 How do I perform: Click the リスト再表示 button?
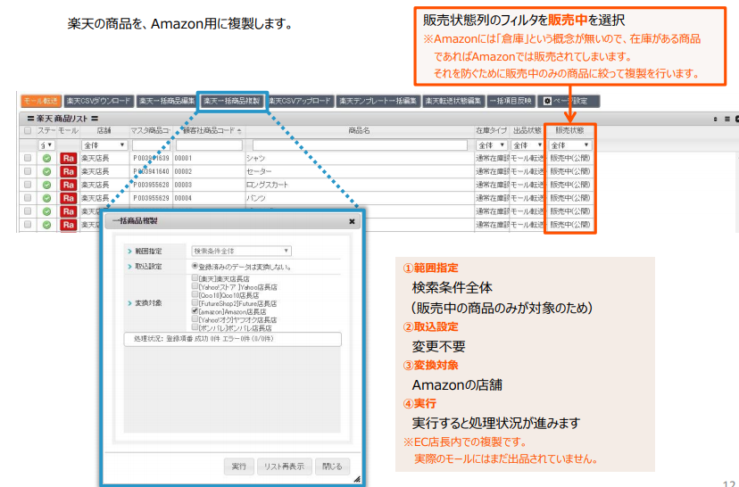(284, 466)
